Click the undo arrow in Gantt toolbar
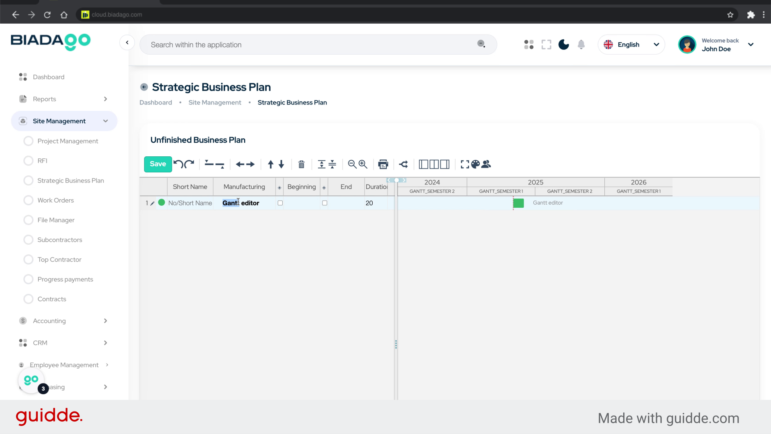This screenshot has height=434, width=771. [178, 164]
